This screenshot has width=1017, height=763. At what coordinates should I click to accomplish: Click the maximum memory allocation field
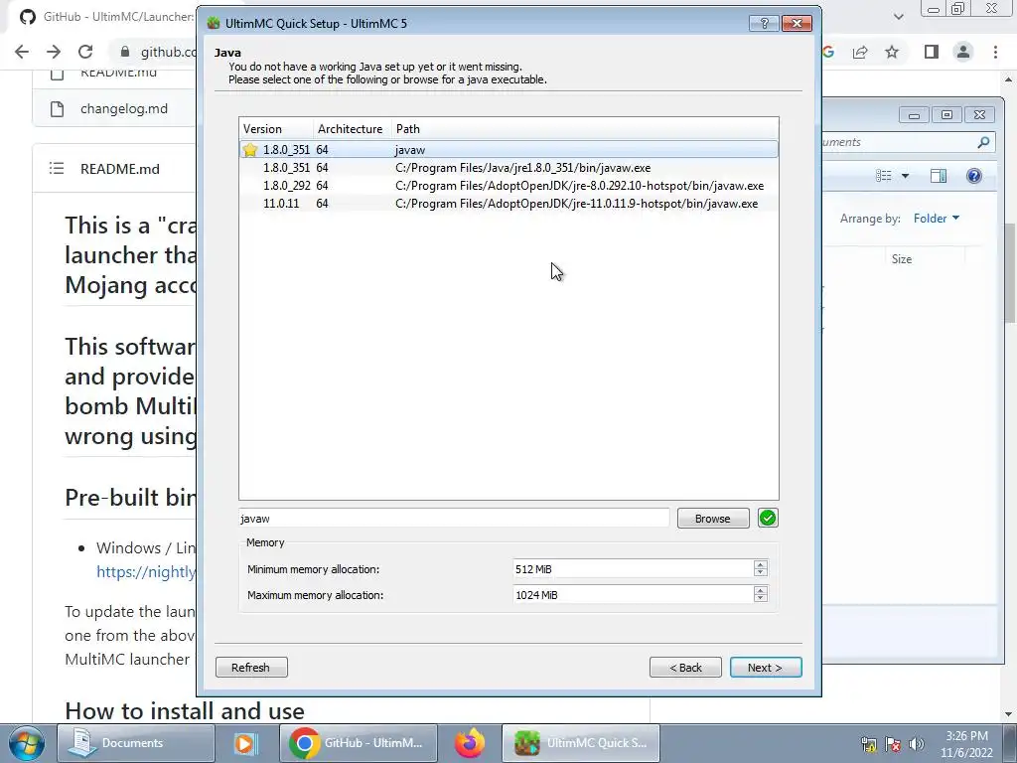(x=633, y=595)
